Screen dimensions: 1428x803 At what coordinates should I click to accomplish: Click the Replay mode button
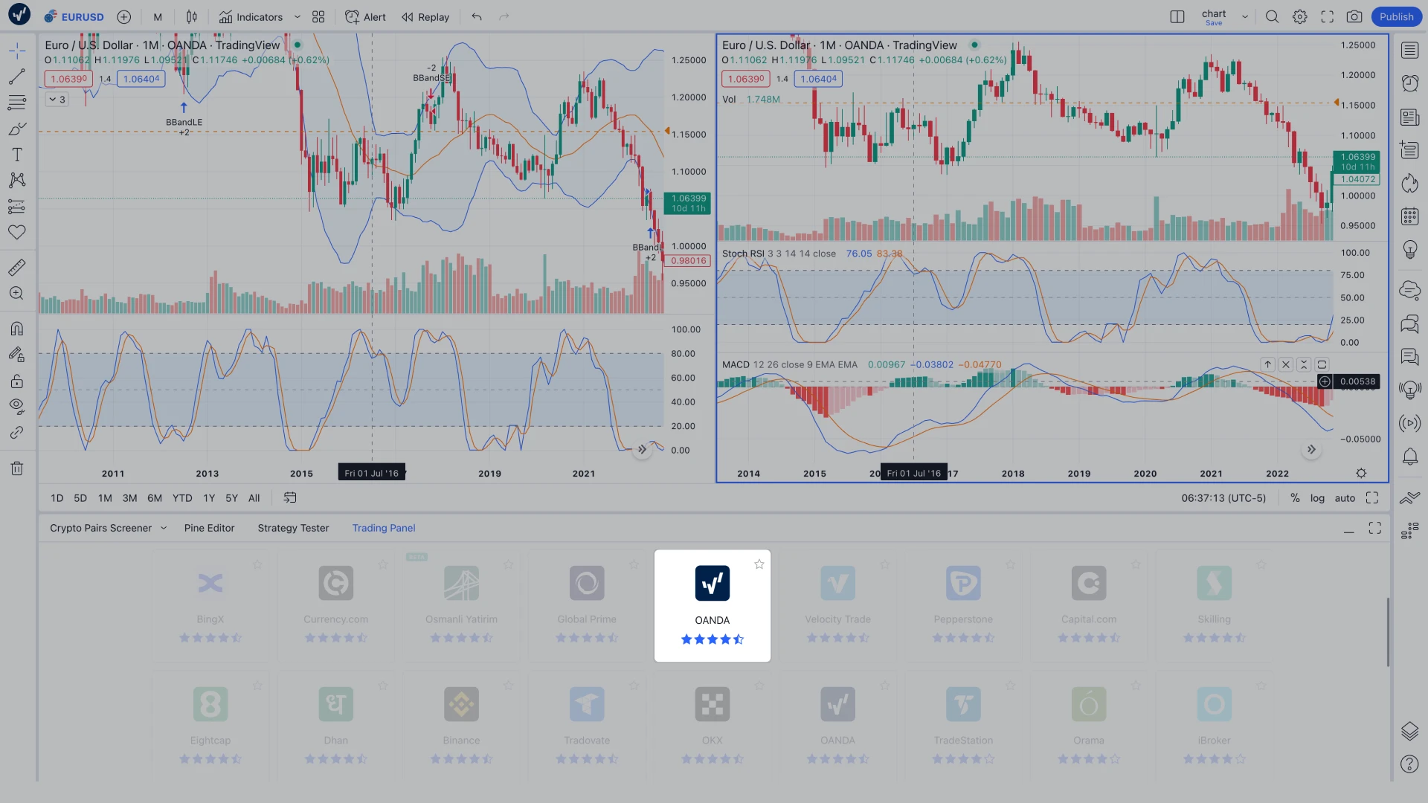pos(425,16)
